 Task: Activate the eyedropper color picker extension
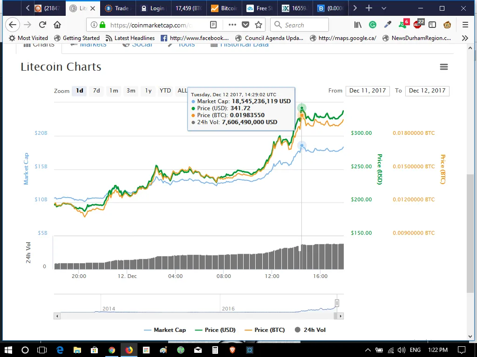coord(388,25)
